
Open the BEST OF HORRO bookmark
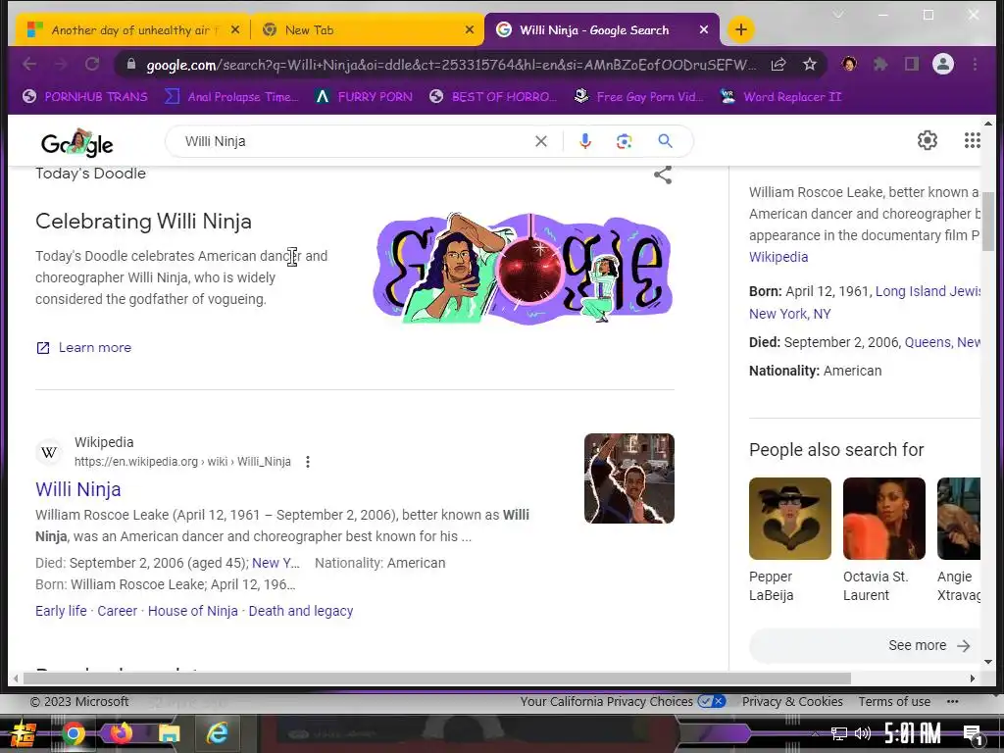tap(493, 97)
